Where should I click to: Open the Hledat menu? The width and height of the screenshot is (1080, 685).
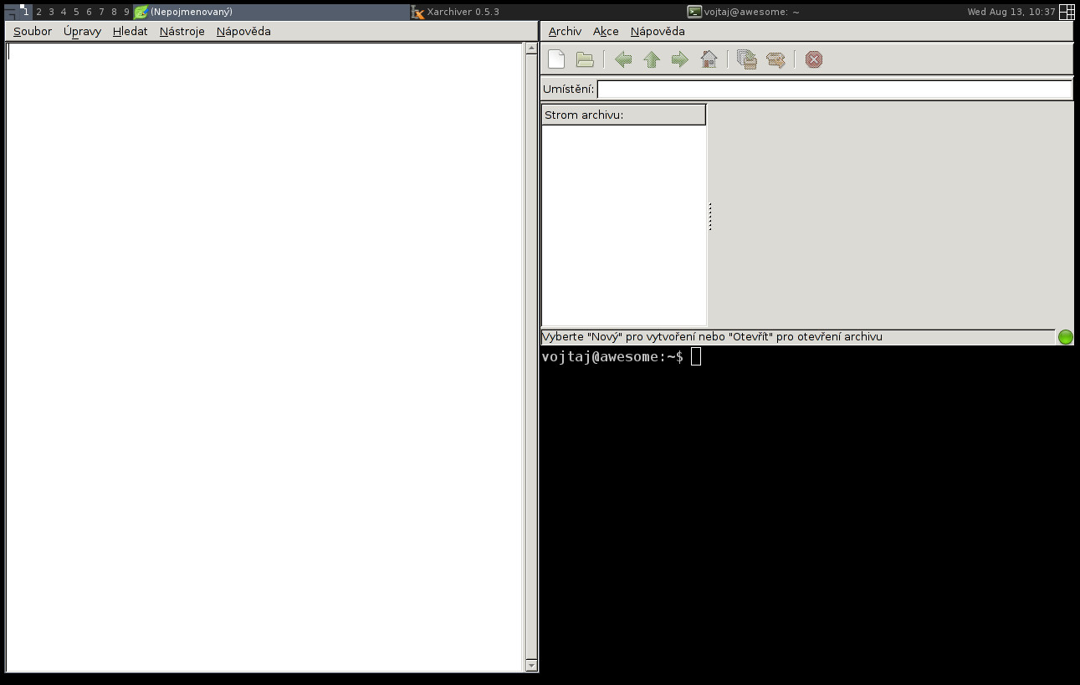tap(130, 32)
